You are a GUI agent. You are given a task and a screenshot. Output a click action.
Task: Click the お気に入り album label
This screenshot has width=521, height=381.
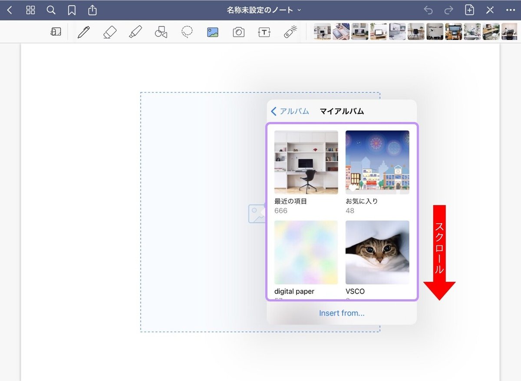pyautogui.click(x=362, y=201)
